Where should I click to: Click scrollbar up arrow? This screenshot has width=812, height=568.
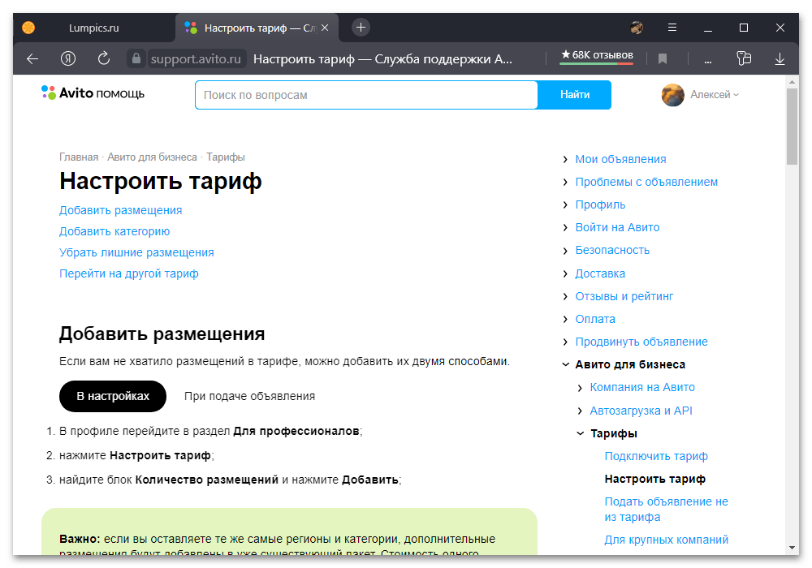[792, 82]
